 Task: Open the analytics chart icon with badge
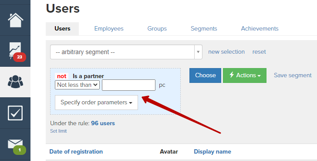15,50
